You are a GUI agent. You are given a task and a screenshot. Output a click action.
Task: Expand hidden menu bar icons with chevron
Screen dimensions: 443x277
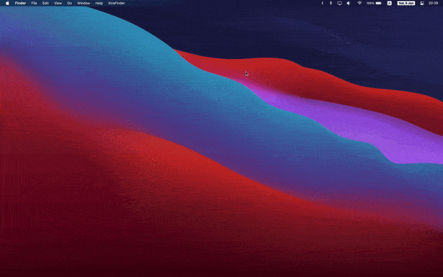tap(322, 3)
